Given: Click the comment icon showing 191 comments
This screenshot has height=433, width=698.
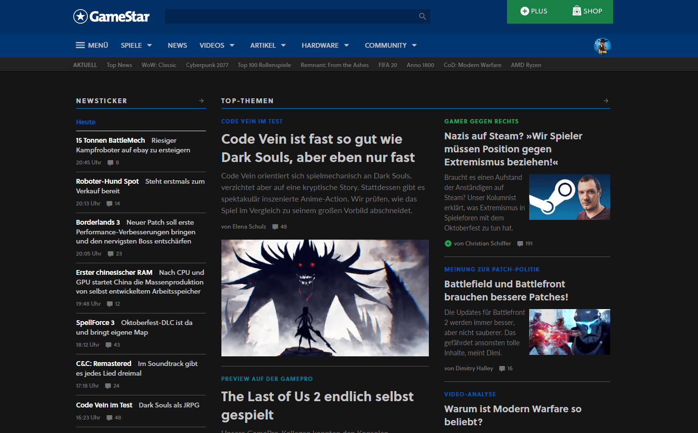Looking at the screenshot, I should (520, 244).
